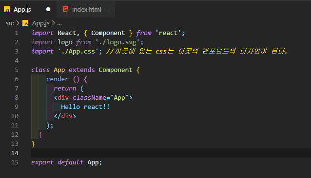Image resolution: width=311 pixels, height=178 pixels.
Task: Click the './App.css' import path
Action: tap(78, 52)
